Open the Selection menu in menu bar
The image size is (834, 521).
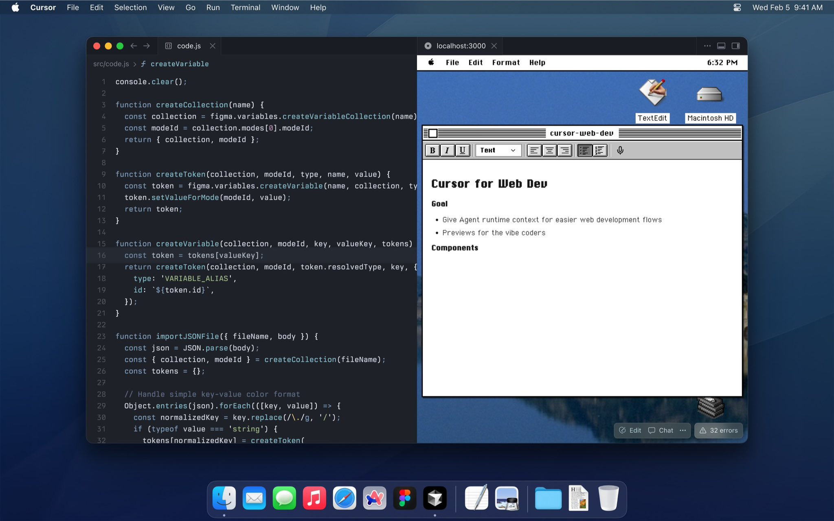click(130, 7)
